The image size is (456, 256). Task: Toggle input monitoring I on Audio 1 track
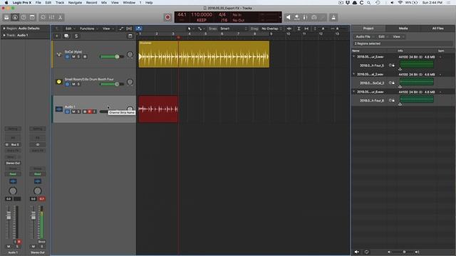tap(95, 112)
